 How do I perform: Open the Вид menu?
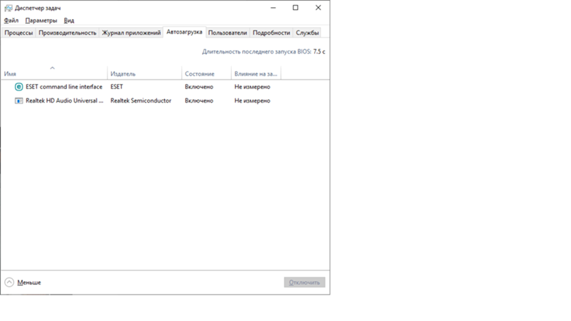pyautogui.click(x=69, y=21)
